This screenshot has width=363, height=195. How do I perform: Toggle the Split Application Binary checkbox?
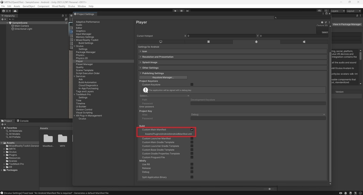click(192, 177)
